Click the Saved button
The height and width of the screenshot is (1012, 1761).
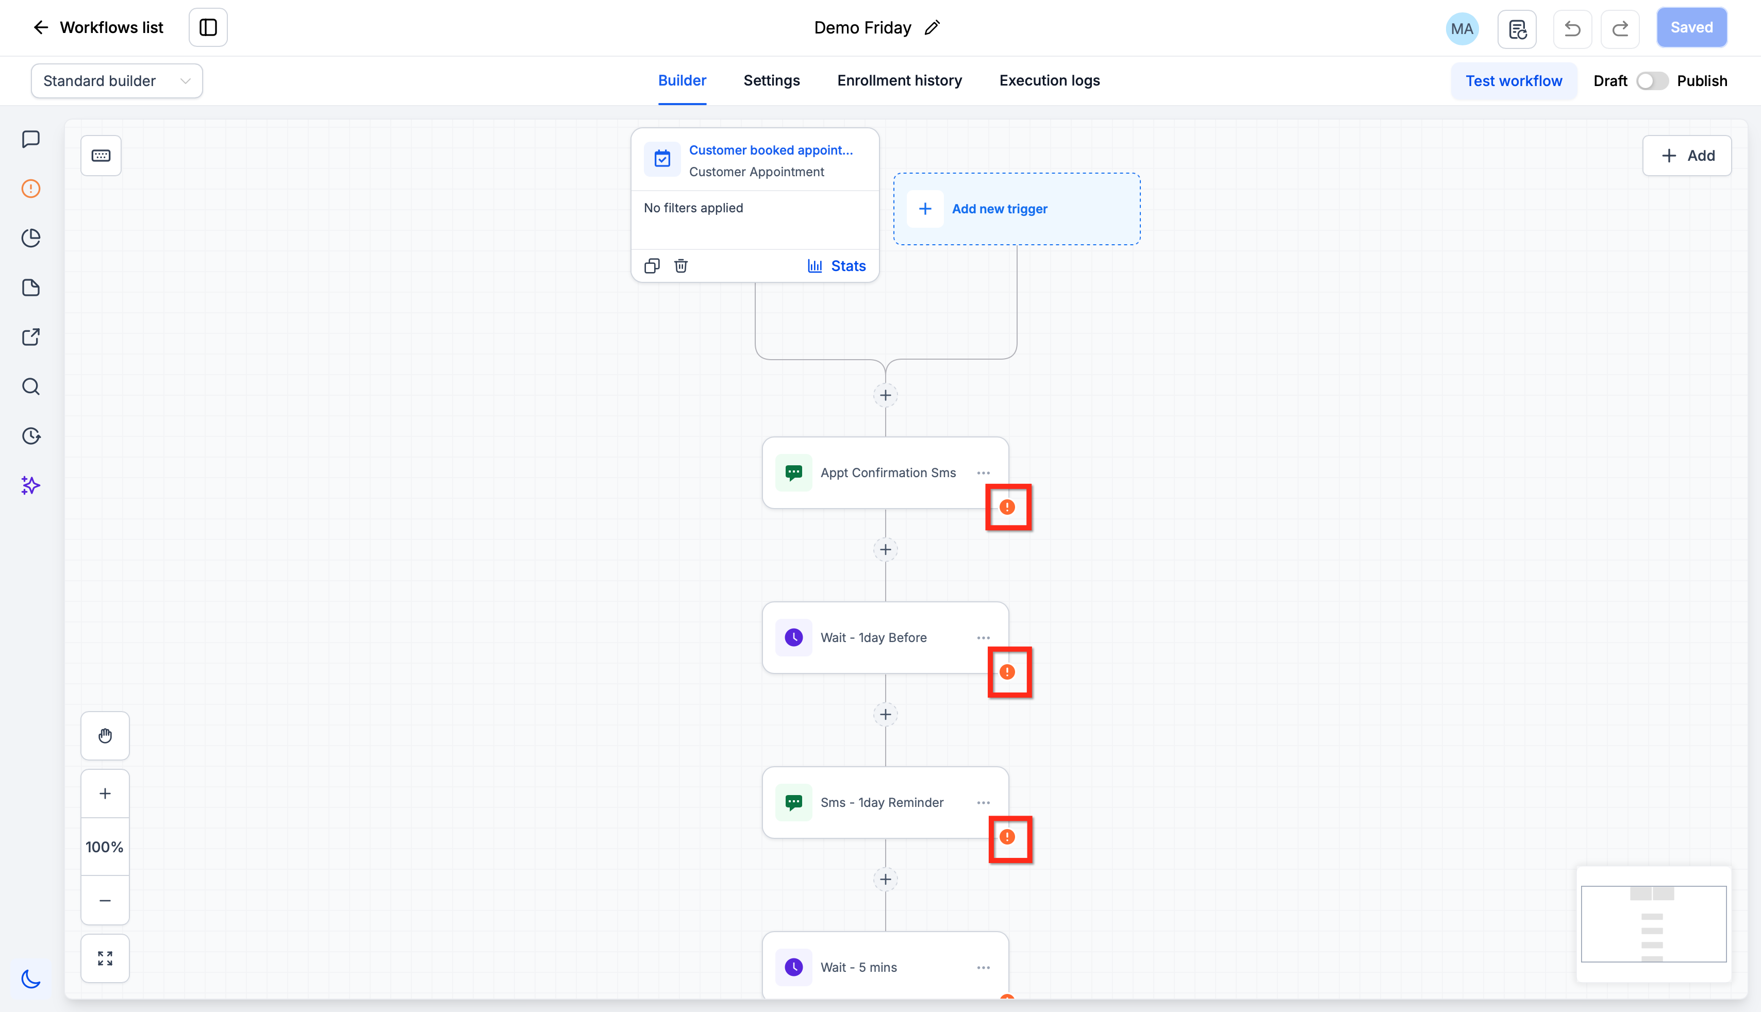[x=1691, y=28]
